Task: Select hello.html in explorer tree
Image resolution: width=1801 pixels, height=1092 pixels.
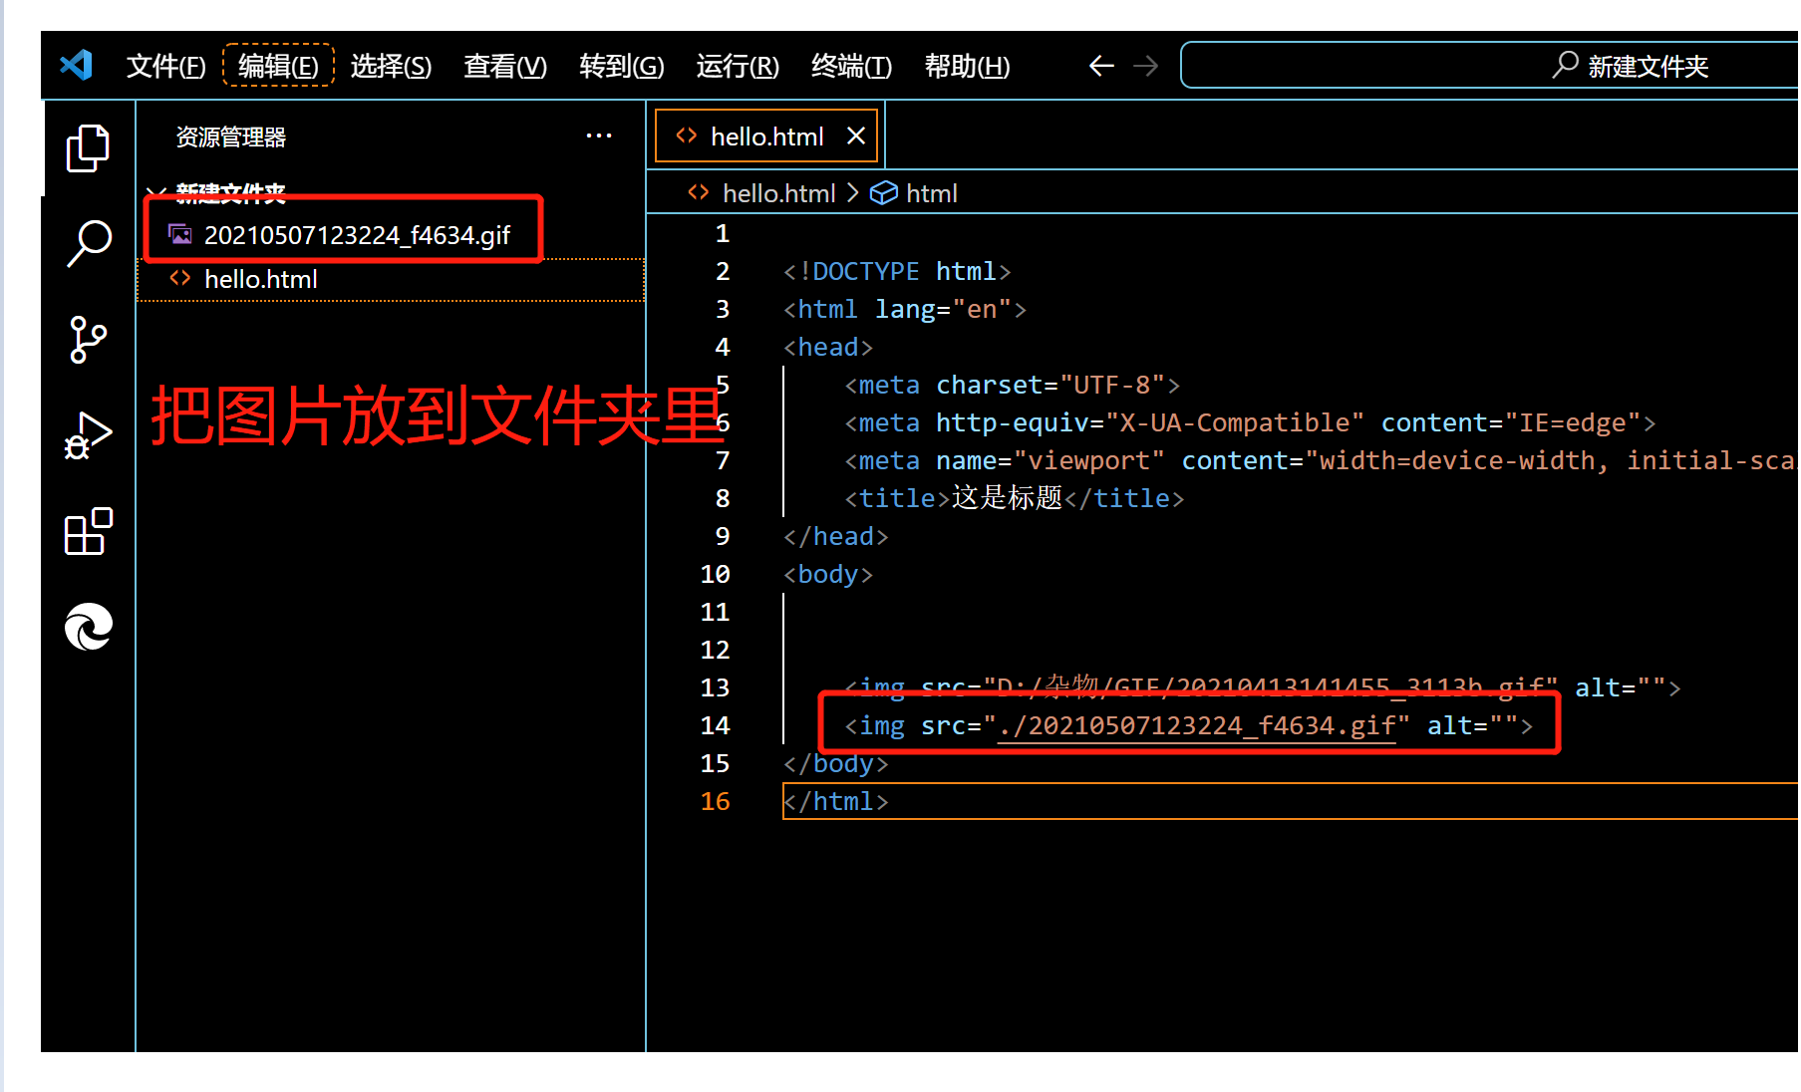Action: click(391, 279)
